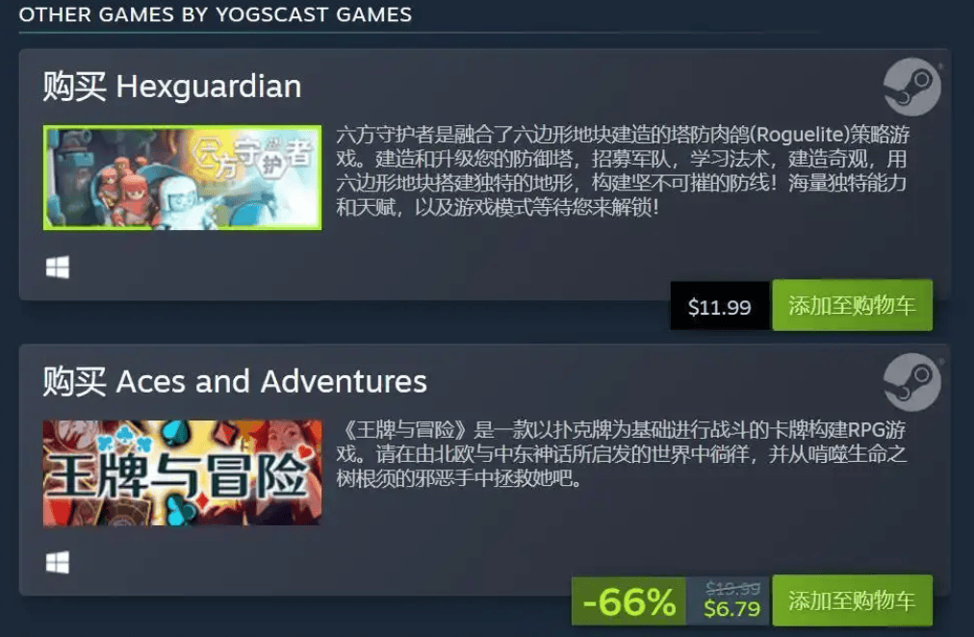974x637 pixels.
Task: Click the Steam logo icon in Aces and Adventures box
Action: pos(911,382)
